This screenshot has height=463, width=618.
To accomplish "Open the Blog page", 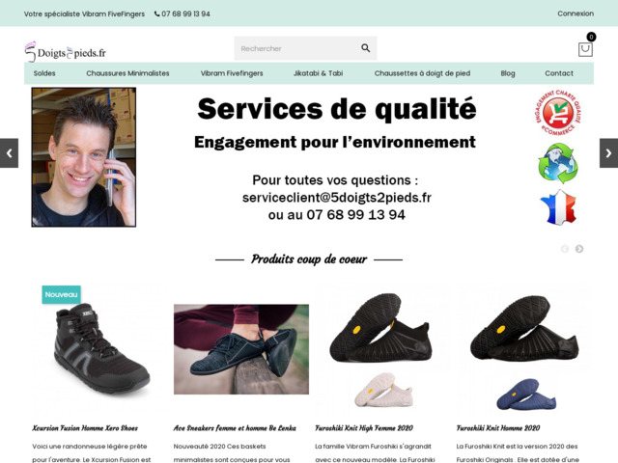I will 508,73.
